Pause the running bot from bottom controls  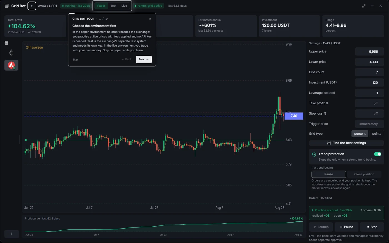coord(346,227)
